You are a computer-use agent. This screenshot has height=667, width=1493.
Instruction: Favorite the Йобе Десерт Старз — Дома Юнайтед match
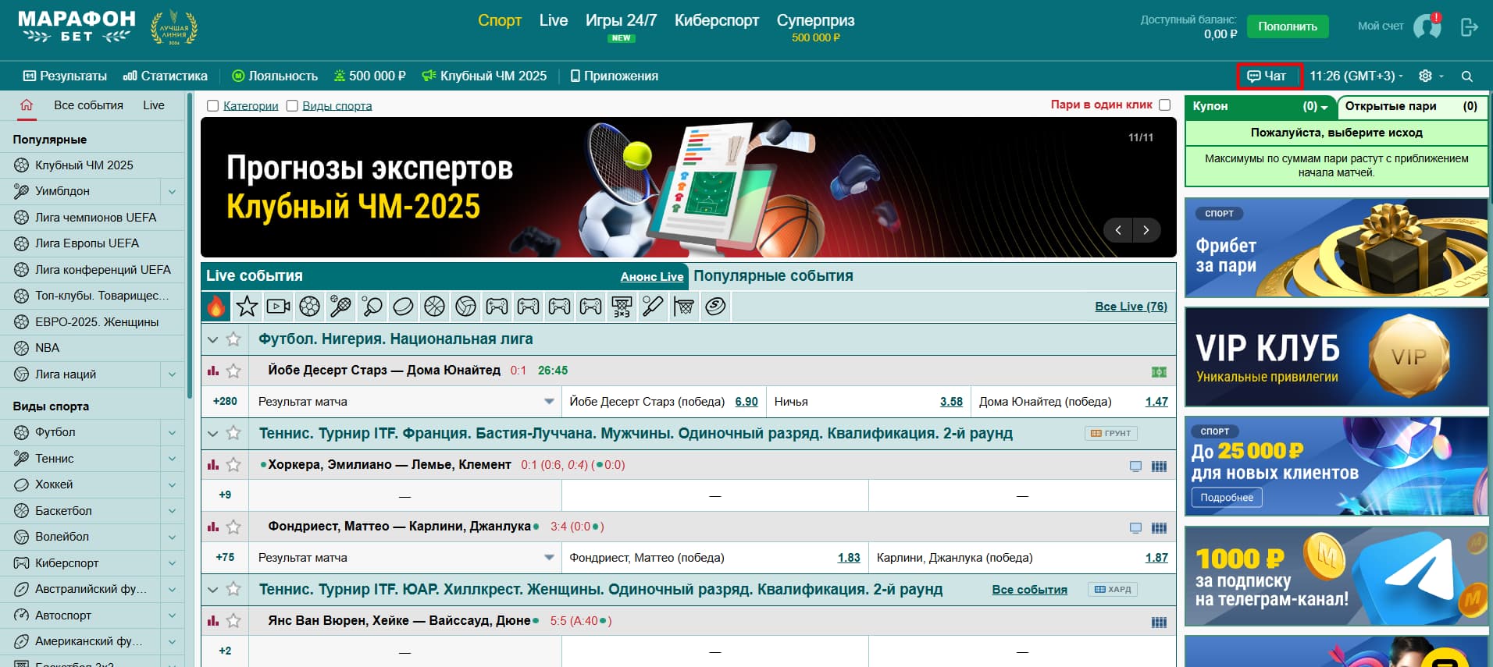(233, 371)
